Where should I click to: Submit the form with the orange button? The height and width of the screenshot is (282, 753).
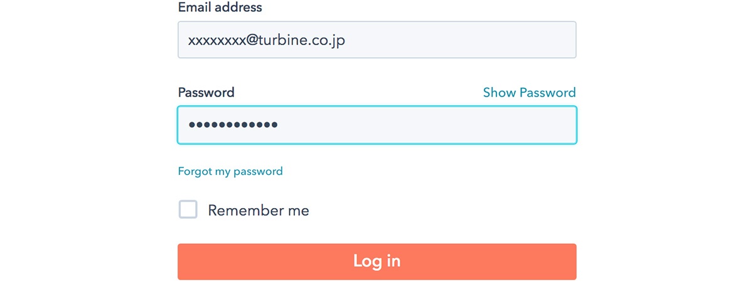point(376,261)
